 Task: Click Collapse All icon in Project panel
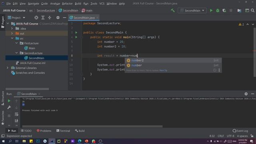(50, 18)
